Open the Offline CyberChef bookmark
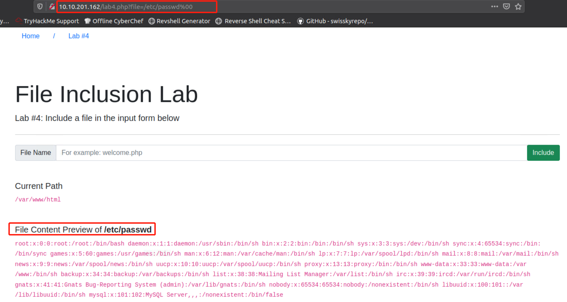The image size is (567, 302). point(114,21)
